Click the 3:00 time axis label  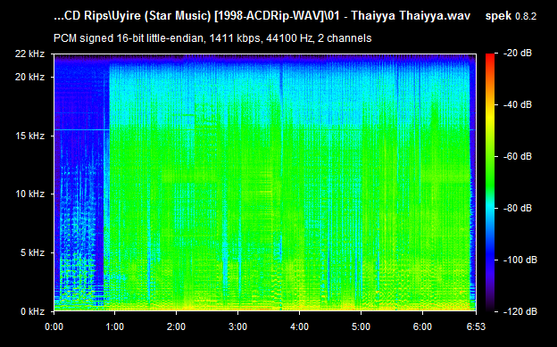pos(237,326)
